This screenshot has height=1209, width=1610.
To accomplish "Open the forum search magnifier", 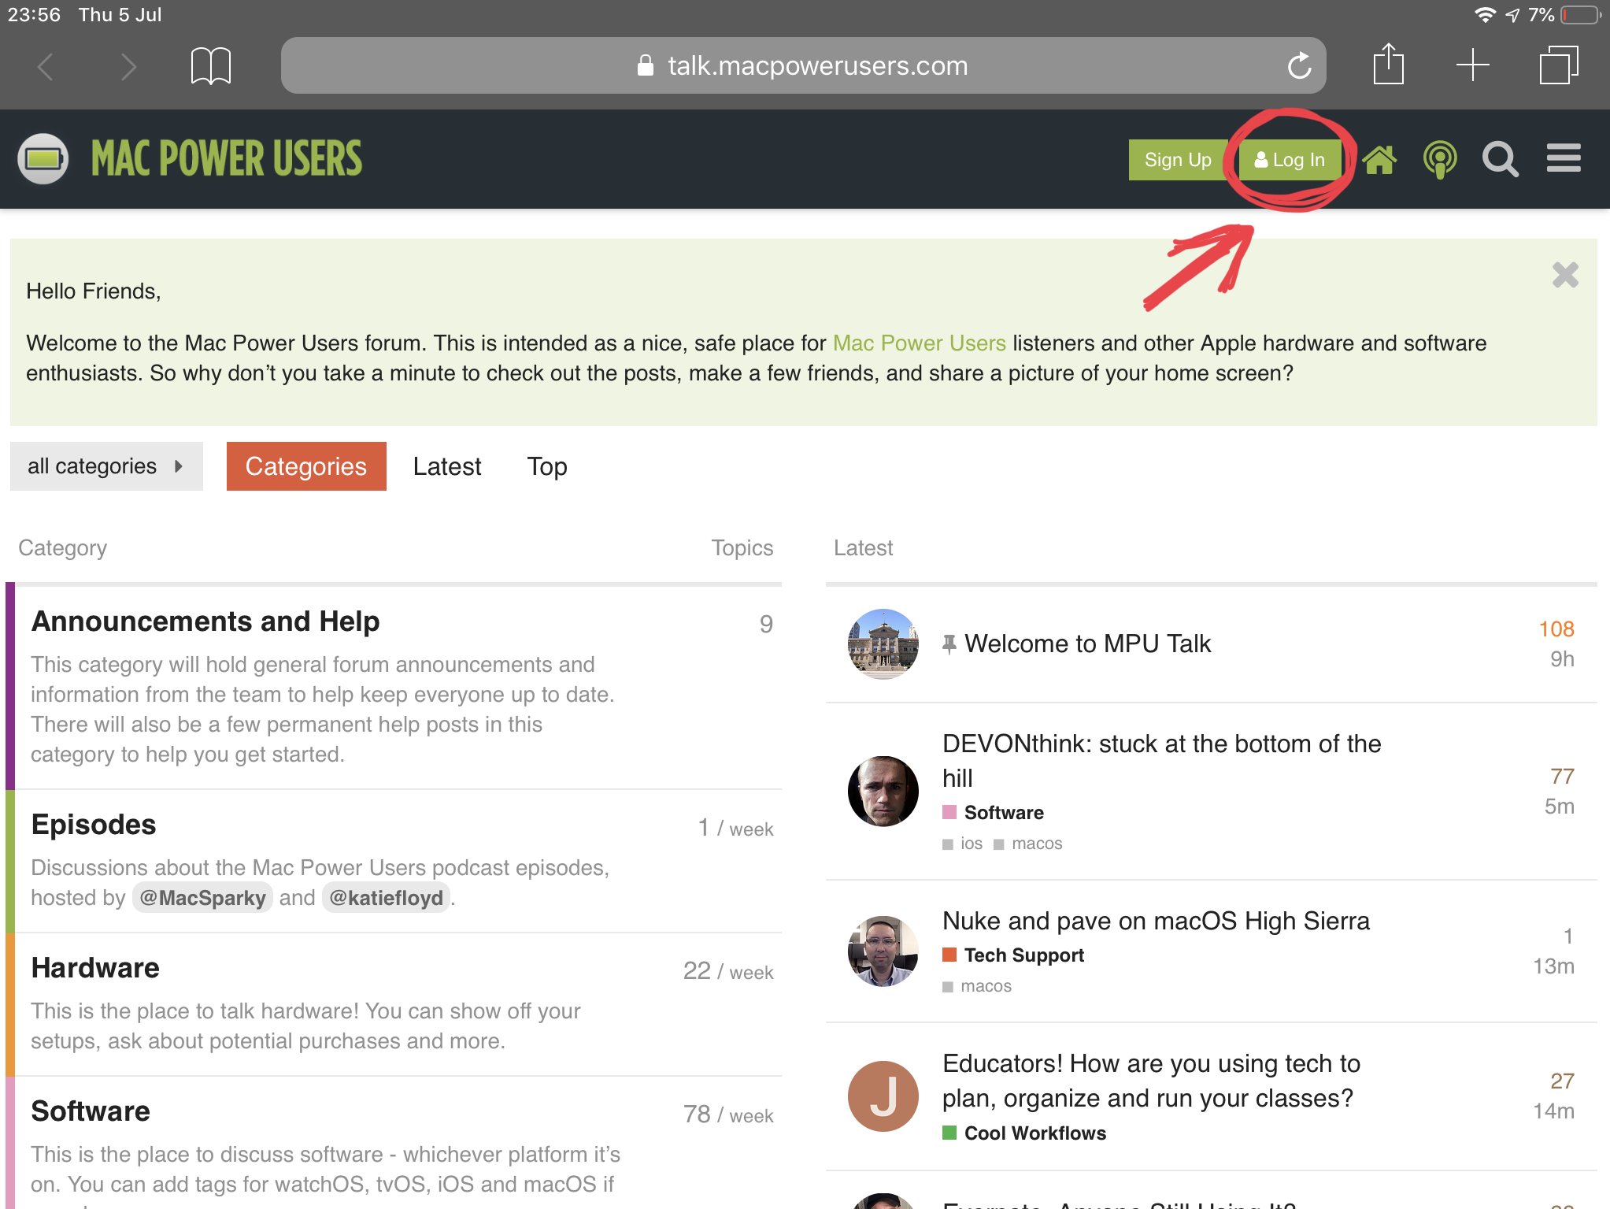I will pyautogui.click(x=1501, y=160).
